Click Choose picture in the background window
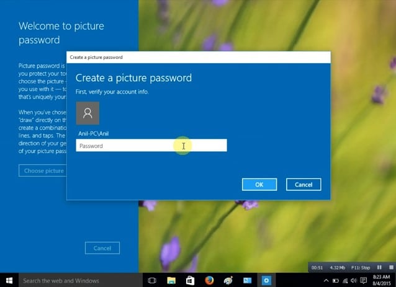This screenshot has height=287, width=396. coord(43,170)
